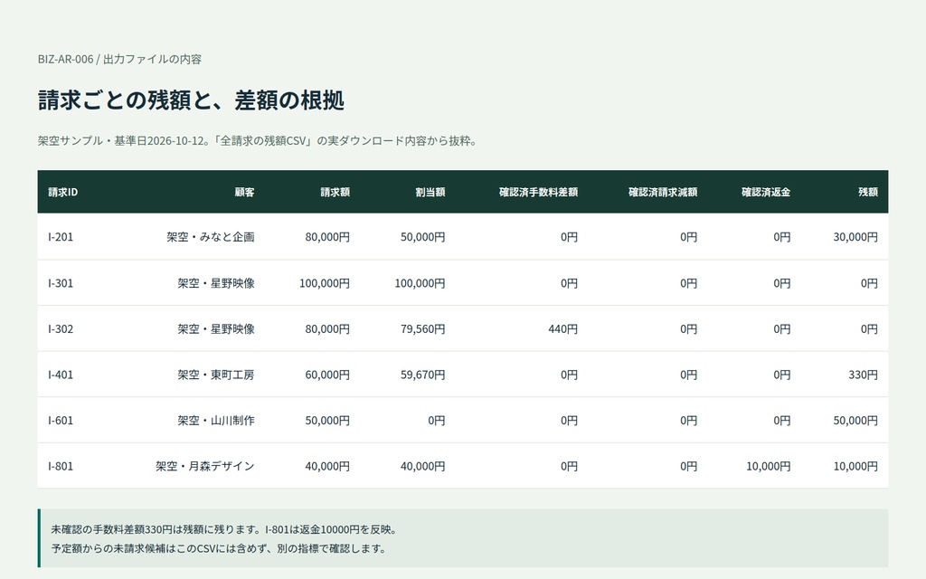Click the 請求ID column header
Screen dimensions: 926x579
pyautogui.click(x=62, y=192)
